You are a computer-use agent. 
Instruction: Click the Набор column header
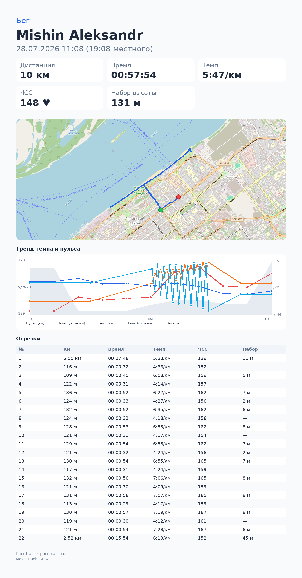click(x=250, y=349)
